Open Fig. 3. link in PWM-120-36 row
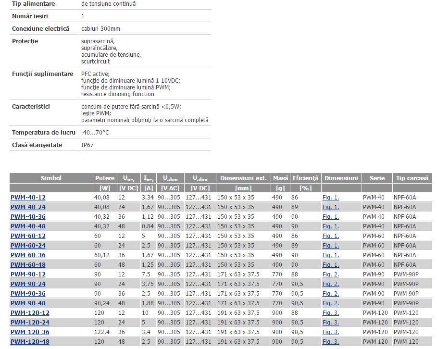 pos(331,332)
